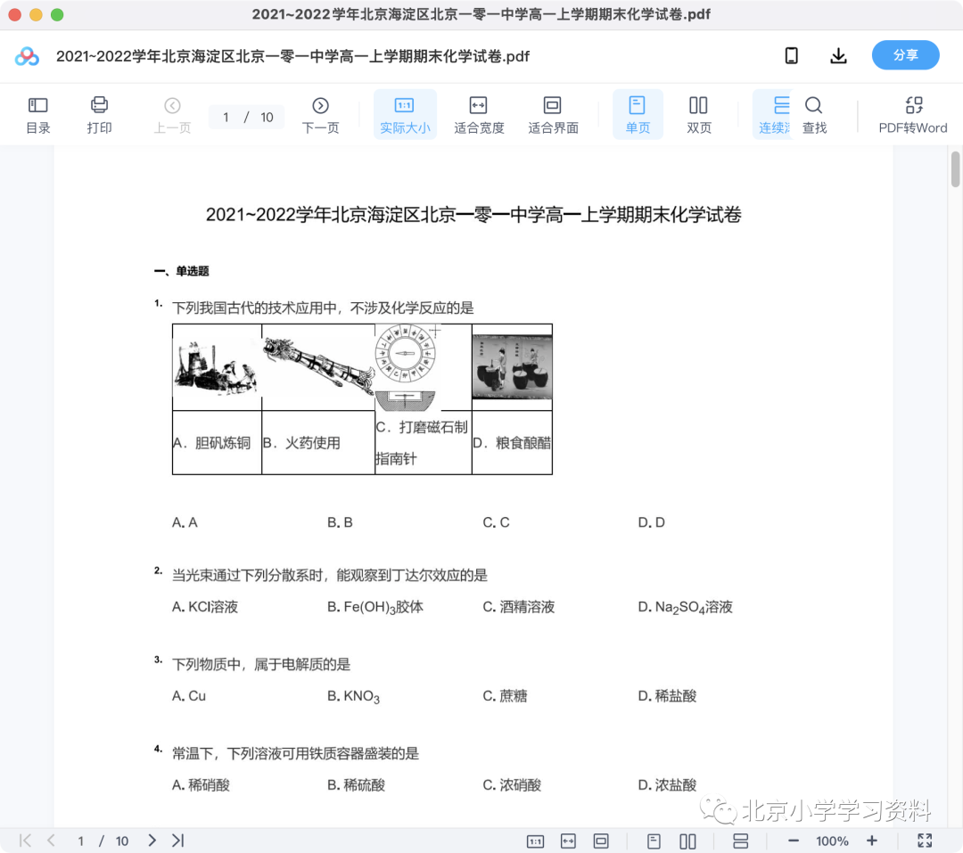Click answer text C. 浓硝酸
Viewport: 963px width, 853px height.
pos(512,785)
